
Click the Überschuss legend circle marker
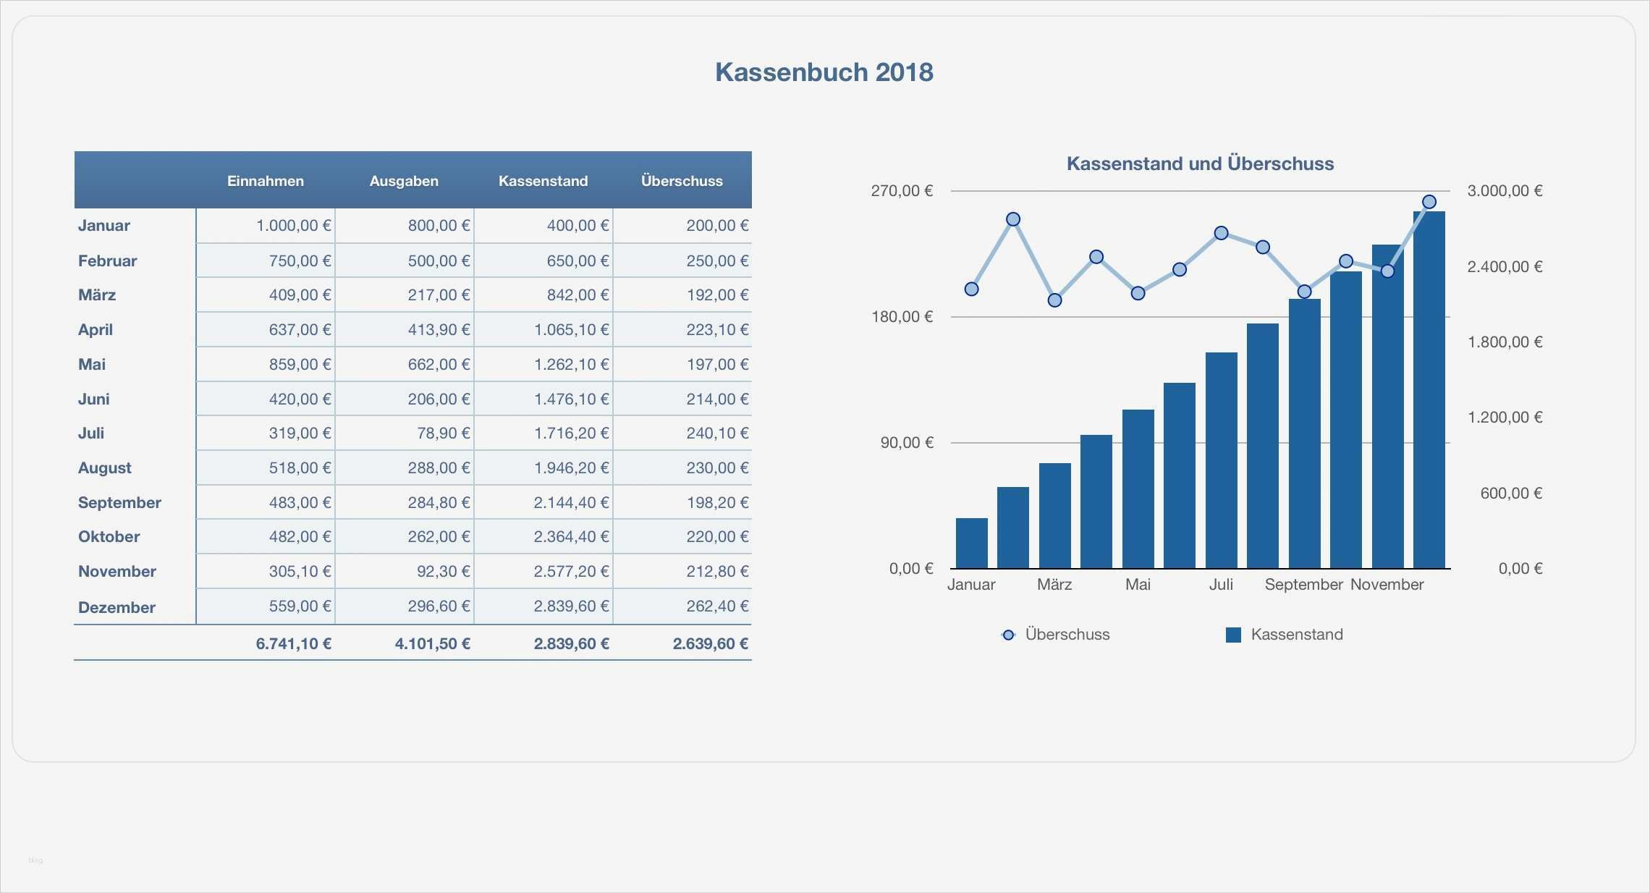1008,635
